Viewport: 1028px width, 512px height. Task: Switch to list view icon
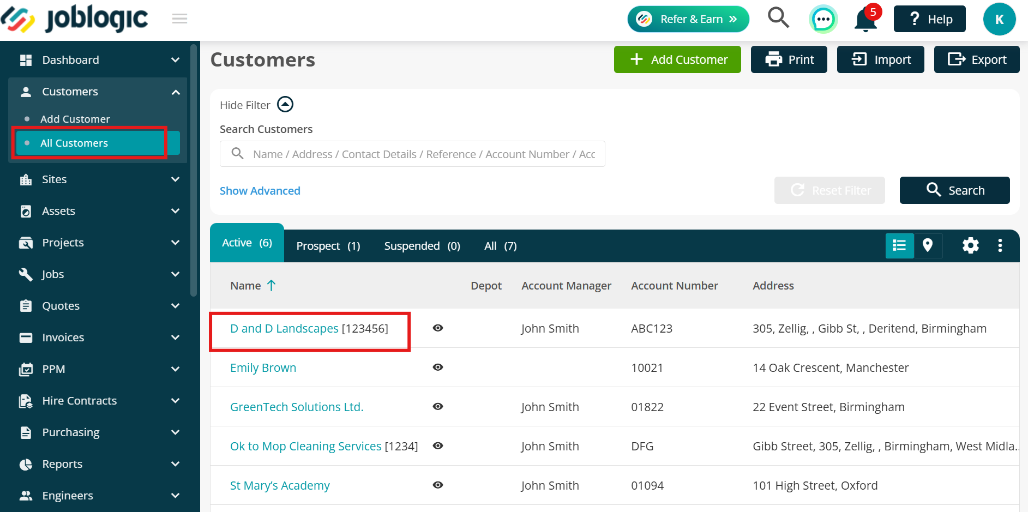pos(899,245)
